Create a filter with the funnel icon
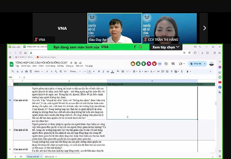231x159 pixels. click(x=172, y=72)
